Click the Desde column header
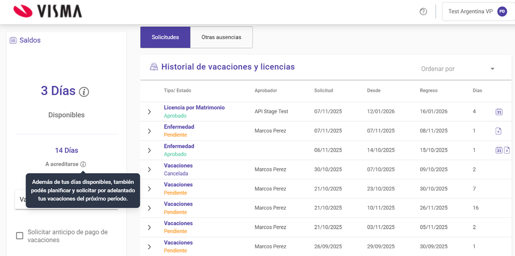515x256 pixels. [x=374, y=90]
